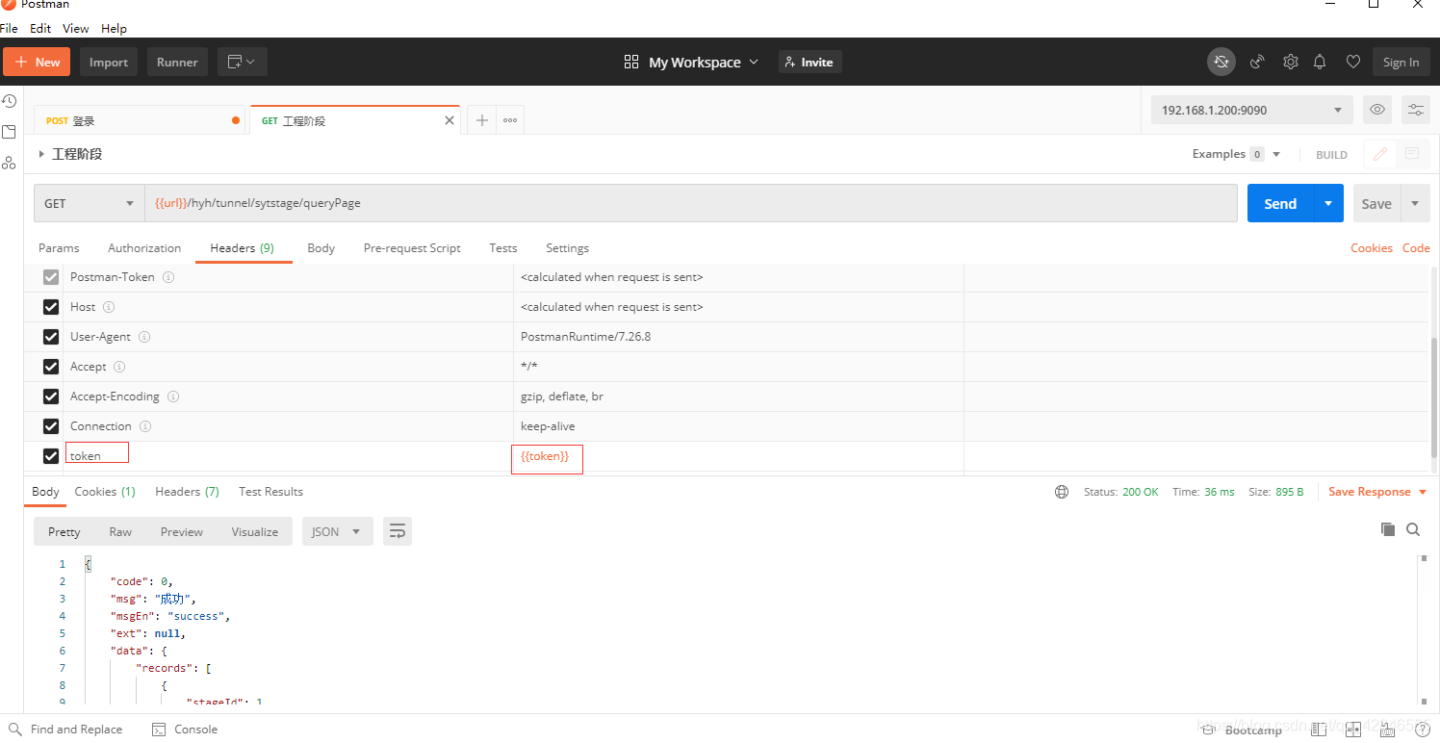Open the settings gear icon

tap(1291, 62)
